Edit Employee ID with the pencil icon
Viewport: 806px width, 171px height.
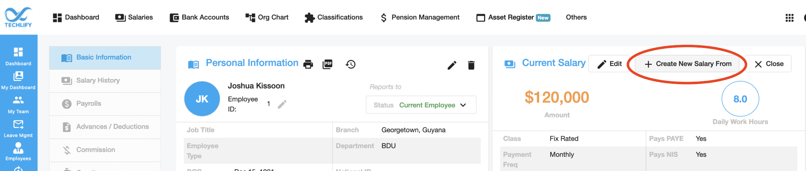point(282,104)
